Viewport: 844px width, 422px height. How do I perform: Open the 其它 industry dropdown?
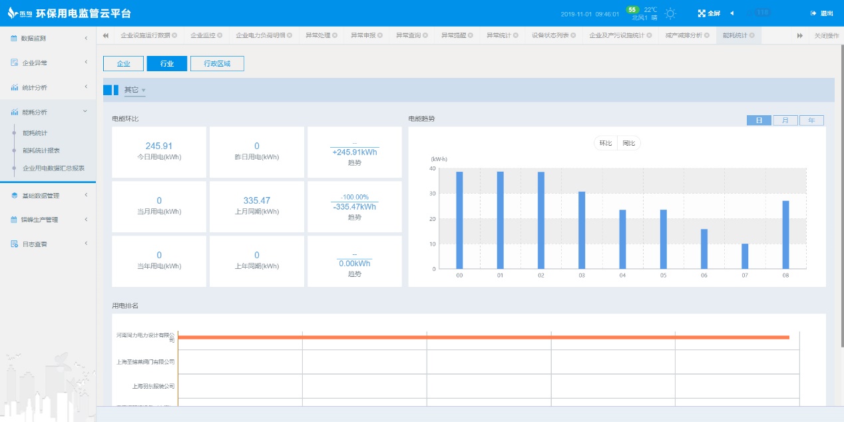click(134, 90)
